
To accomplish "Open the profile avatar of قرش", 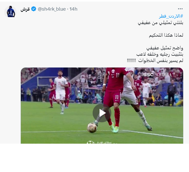I will pyautogui.click(x=10, y=12).
